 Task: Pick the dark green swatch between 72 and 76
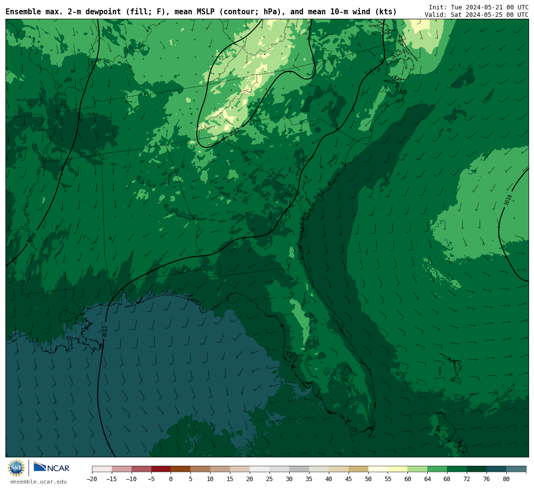click(x=477, y=469)
